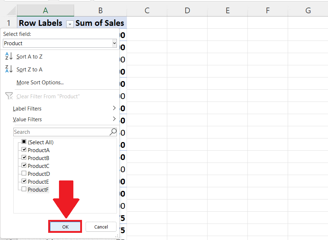The width and height of the screenshot is (328, 240).
Task: Click the Sort A to Z icon
Action: 9,56
